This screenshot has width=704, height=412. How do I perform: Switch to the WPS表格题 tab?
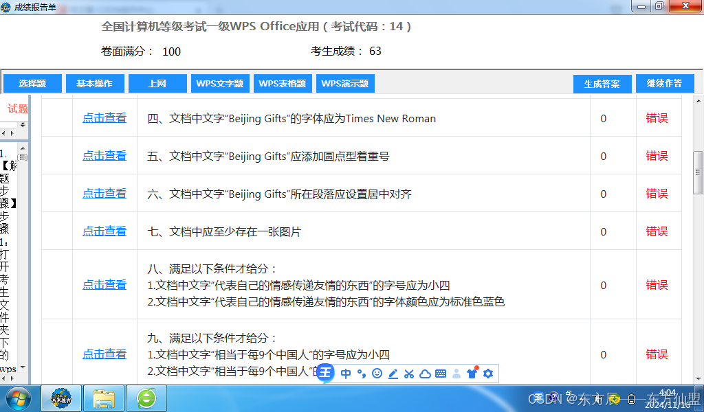[283, 83]
